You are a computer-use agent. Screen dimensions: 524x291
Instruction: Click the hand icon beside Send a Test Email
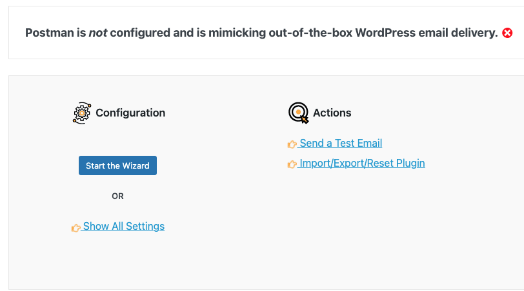(x=292, y=144)
